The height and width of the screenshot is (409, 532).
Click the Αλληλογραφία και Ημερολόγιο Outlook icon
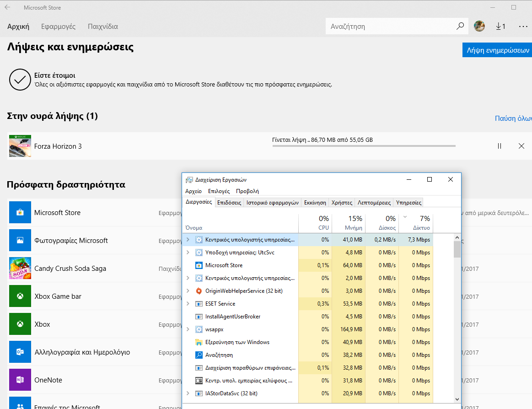coord(20,352)
